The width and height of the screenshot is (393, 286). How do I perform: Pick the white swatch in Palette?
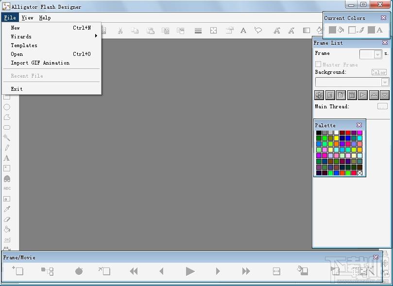coord(336,133)
